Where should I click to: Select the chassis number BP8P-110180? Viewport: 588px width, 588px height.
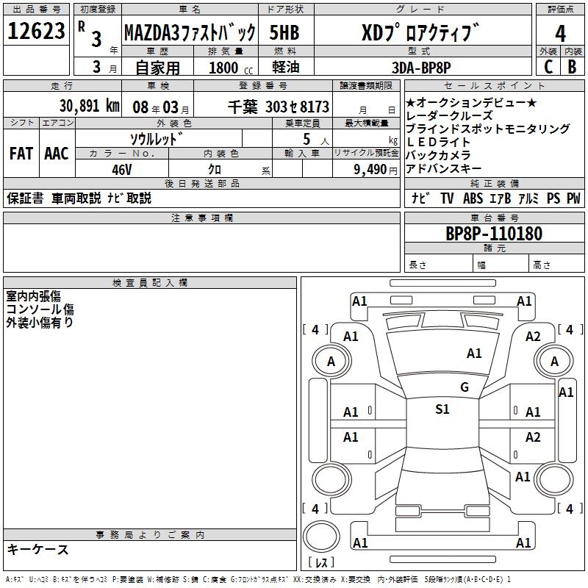pos(494,233)
